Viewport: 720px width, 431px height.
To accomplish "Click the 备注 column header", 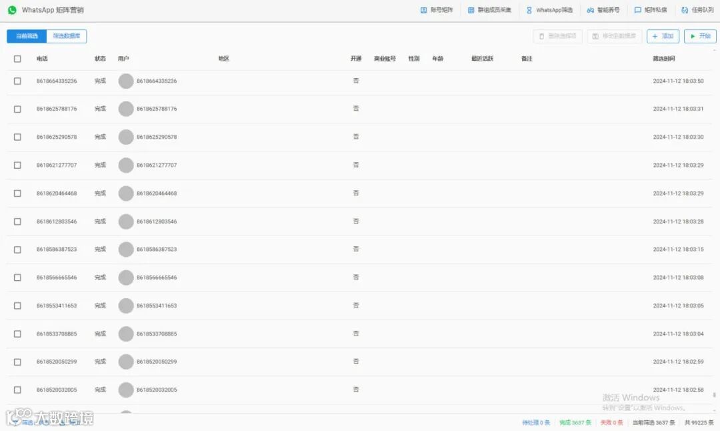I will 527,59.
